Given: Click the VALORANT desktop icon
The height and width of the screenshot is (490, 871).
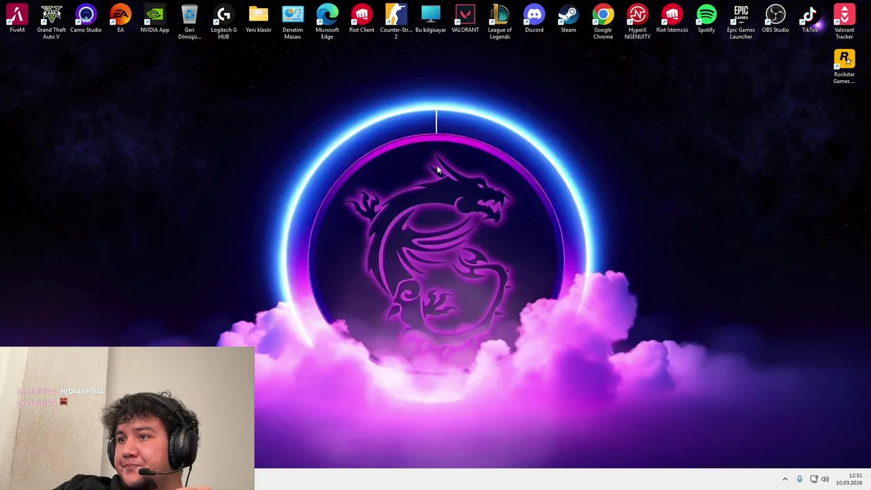Looking at the screenshot, I should pos(465,19).
